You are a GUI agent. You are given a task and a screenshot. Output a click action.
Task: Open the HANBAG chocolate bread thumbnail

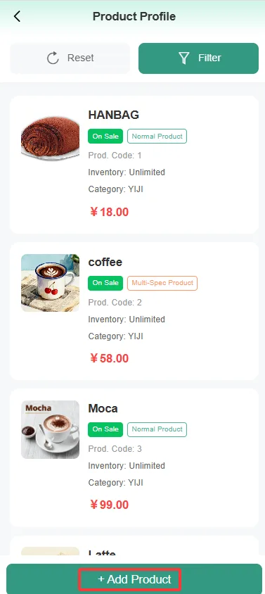click(x=51, y=137)
